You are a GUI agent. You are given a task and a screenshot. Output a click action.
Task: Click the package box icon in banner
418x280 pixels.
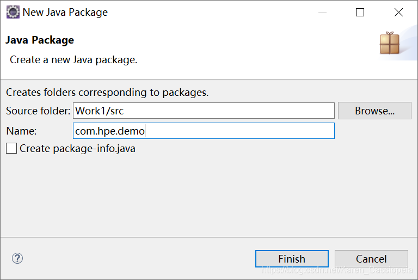tap(389, 43)
